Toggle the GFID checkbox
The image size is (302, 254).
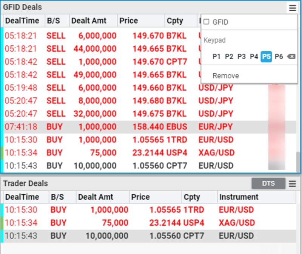tap(206, 22)
